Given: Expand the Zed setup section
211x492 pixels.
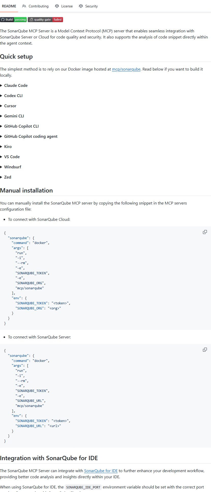Looking at the screenshot, I should (8, 177).
